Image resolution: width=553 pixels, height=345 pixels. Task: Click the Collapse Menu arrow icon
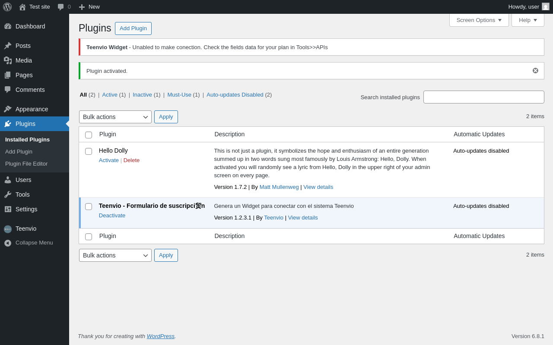click(x=8, y=243)
